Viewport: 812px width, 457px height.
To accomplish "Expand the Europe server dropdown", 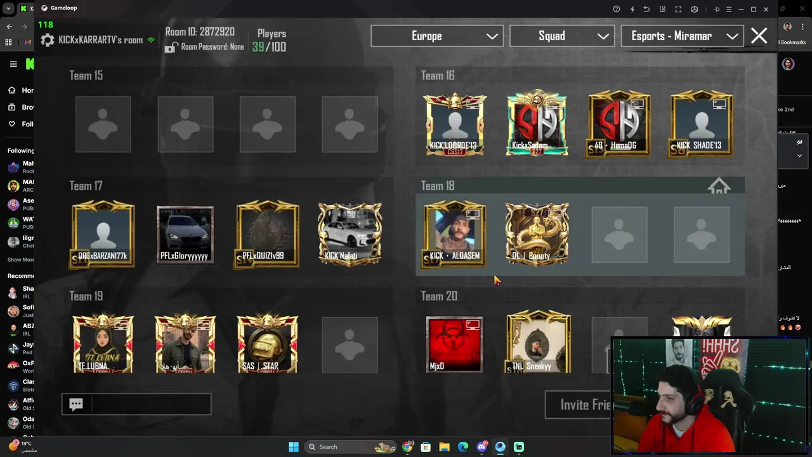I will 437,36.
